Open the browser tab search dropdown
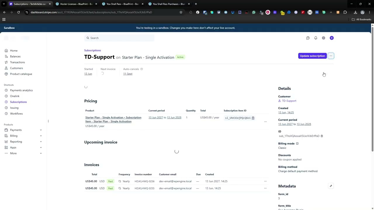 click(x=4, y=4)
